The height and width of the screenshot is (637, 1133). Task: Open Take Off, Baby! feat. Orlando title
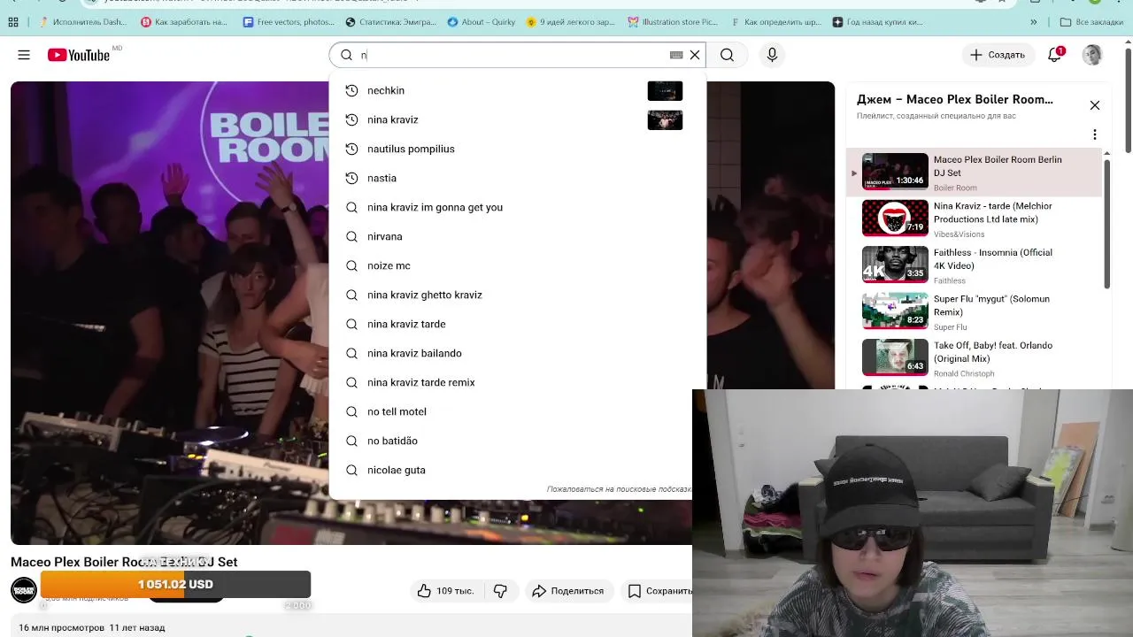(x=993, y=352)
